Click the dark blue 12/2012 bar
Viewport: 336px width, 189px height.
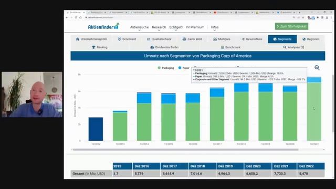point(96,129)
